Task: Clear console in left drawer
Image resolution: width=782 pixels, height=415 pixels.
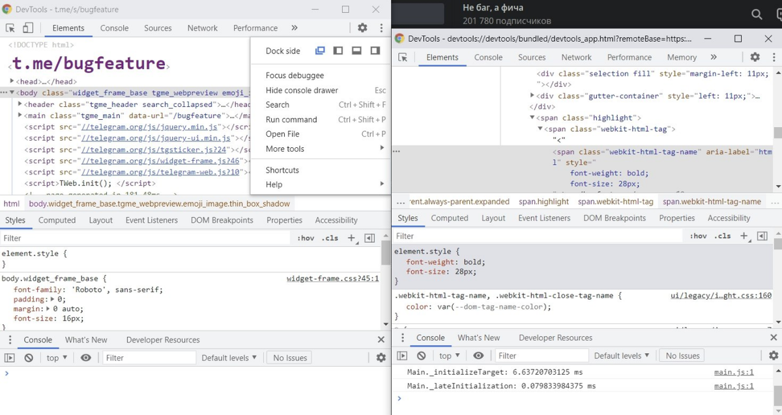Action: 29,358
